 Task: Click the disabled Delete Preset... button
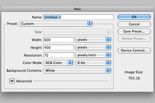tap(134, 39)
